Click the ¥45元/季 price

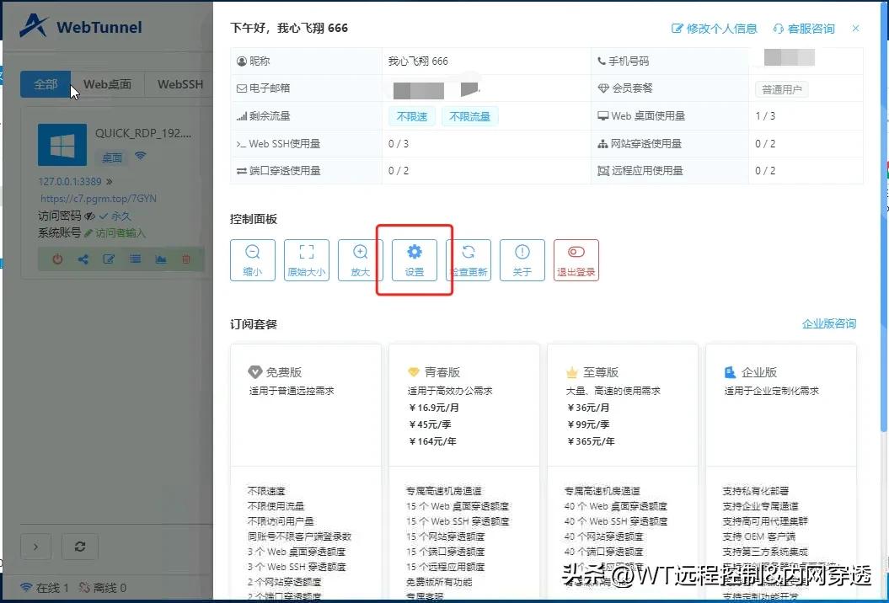(x=429, y=424)
